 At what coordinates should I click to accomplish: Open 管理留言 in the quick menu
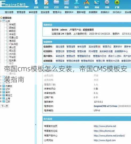point(60,61)
